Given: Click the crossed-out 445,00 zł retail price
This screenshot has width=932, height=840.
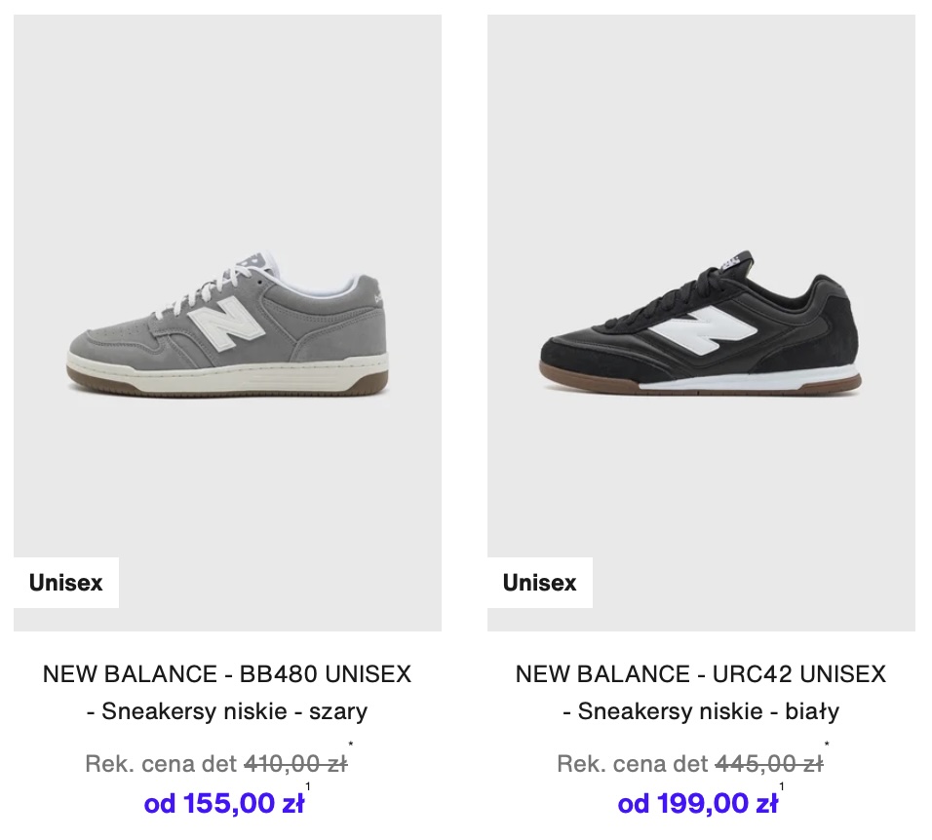Looking at the screenshot, I should (x=769, y=763).
